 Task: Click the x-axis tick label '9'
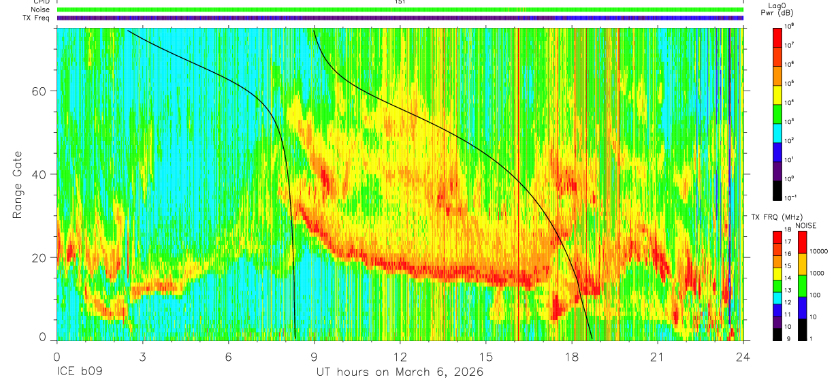click(314, 357)
